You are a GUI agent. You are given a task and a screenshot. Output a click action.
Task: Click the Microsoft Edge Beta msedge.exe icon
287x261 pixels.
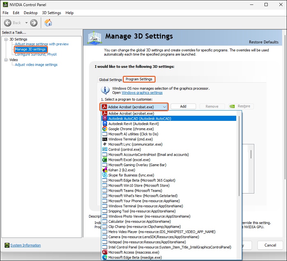point(105,257)
